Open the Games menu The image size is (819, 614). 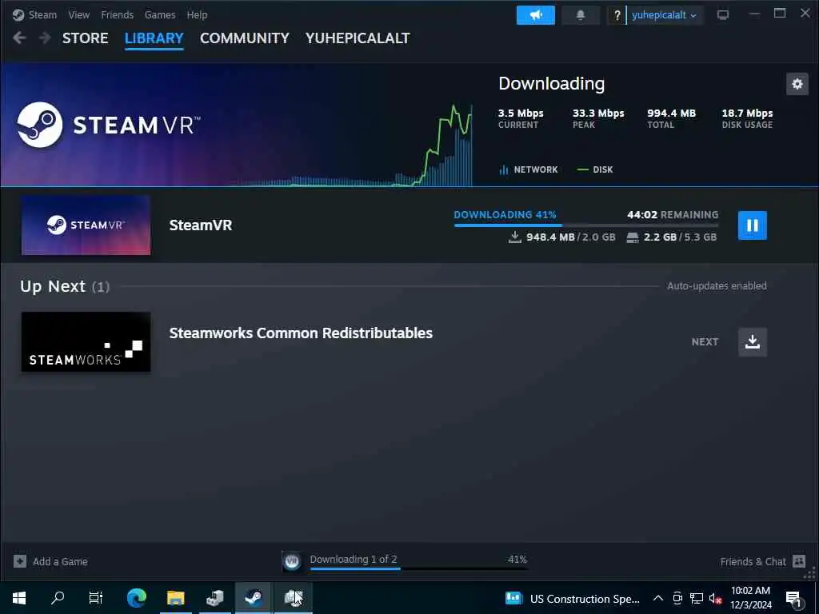click(160, 14)
